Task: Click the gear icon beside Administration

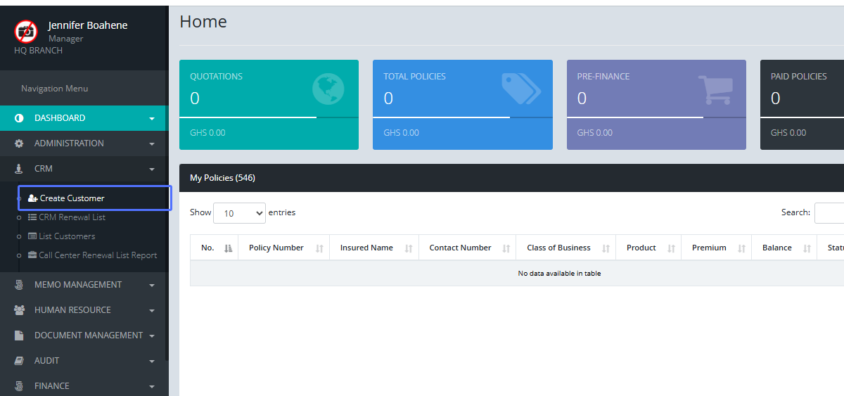Action: coord(19,143)
